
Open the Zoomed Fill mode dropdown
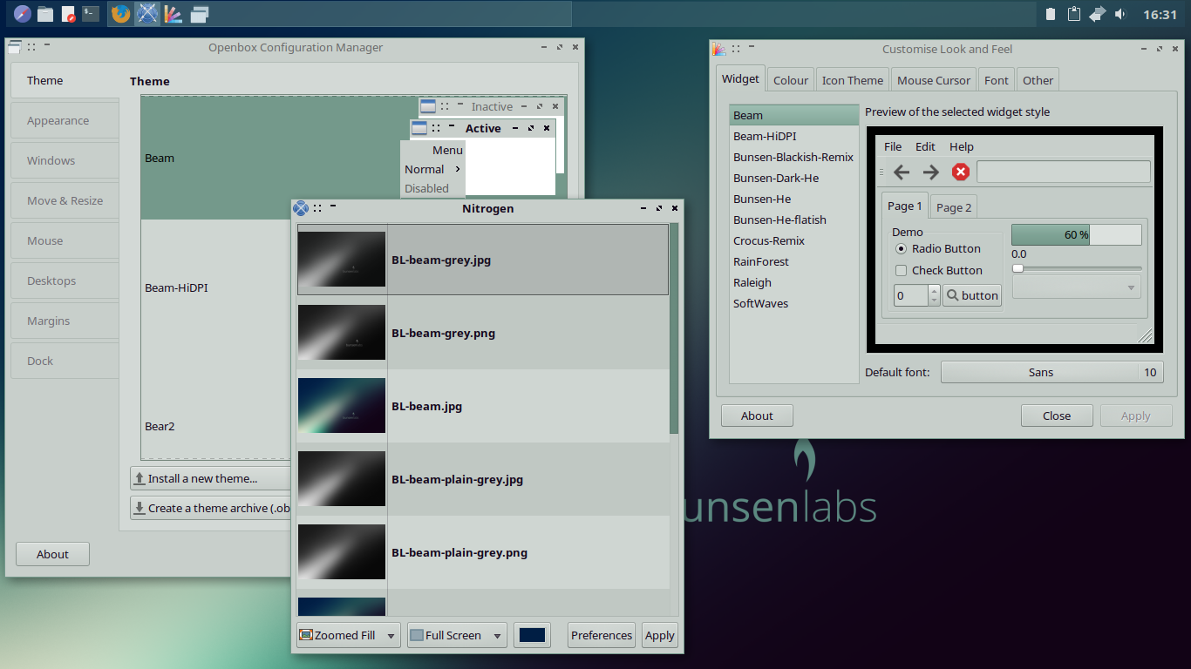click(348, 635)
